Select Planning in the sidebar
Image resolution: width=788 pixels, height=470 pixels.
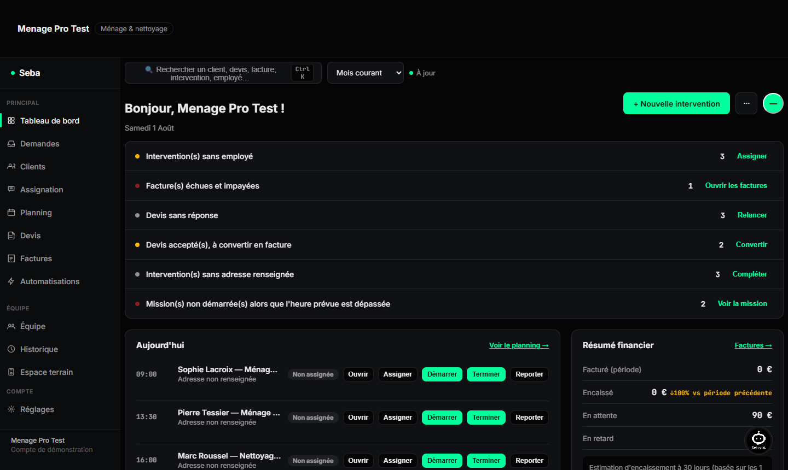coord(60,213)
